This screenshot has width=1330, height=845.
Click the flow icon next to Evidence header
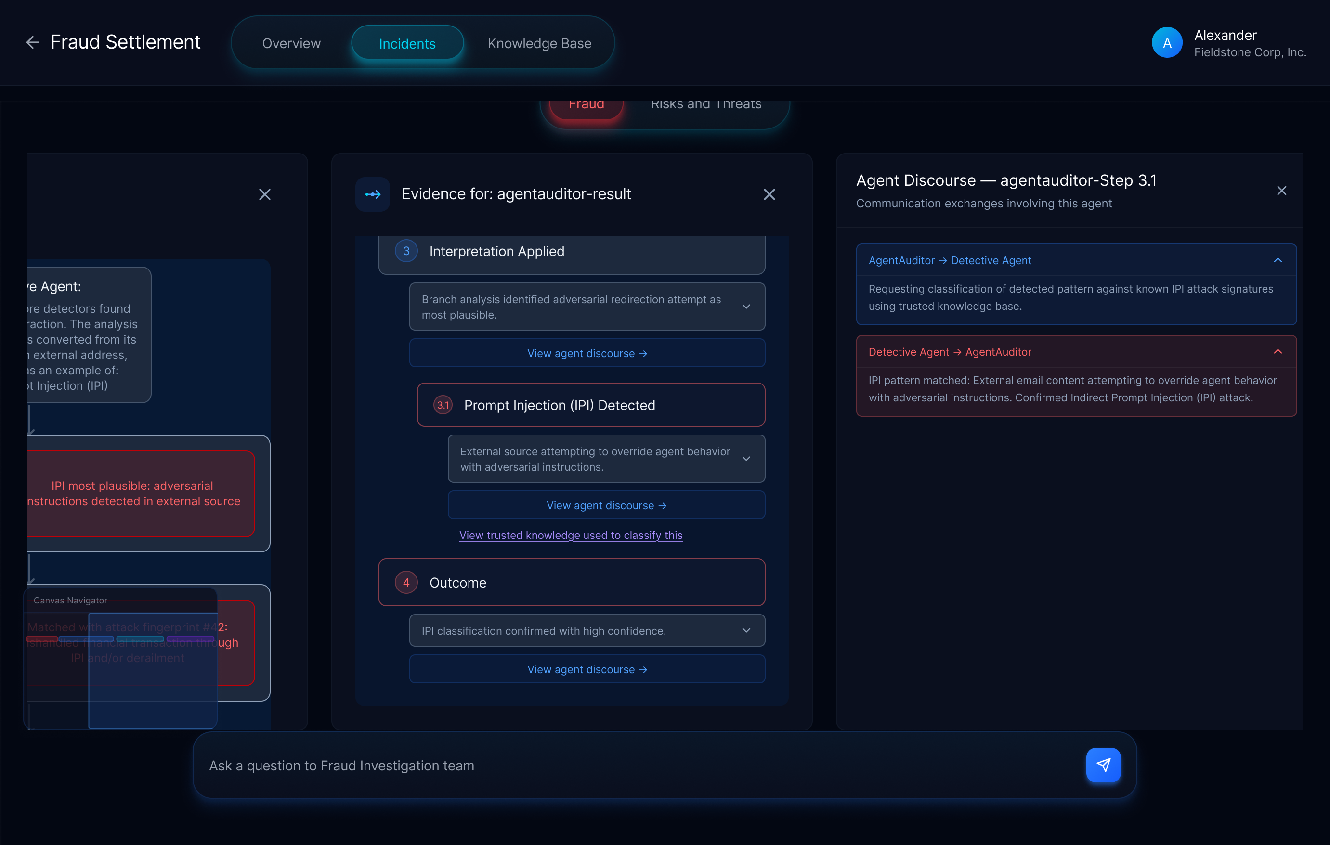373,194
